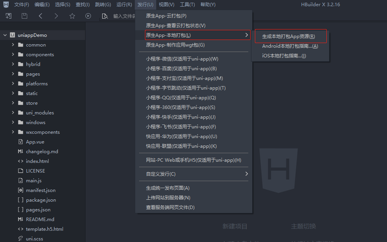Collapse the uniappDemo project tree

(5, 35)
